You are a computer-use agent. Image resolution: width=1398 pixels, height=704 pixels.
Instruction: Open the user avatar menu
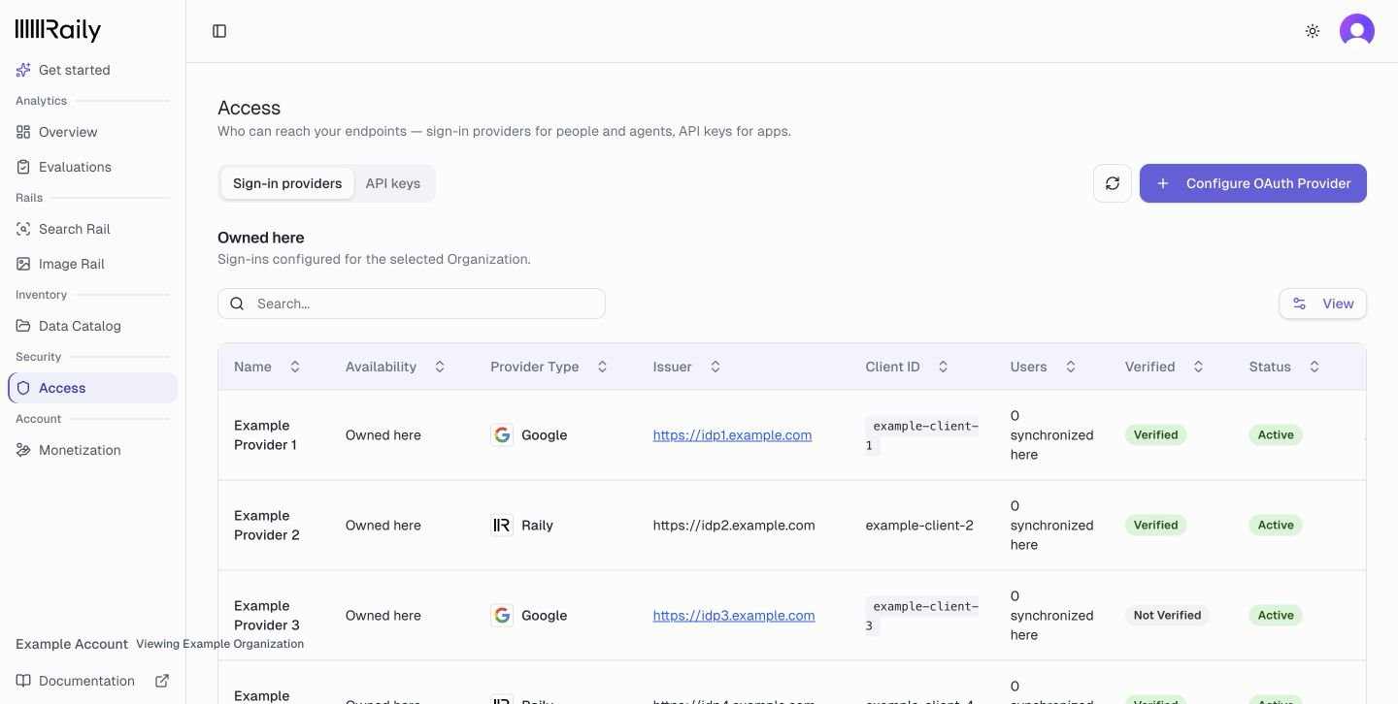tap(1357, 31)
